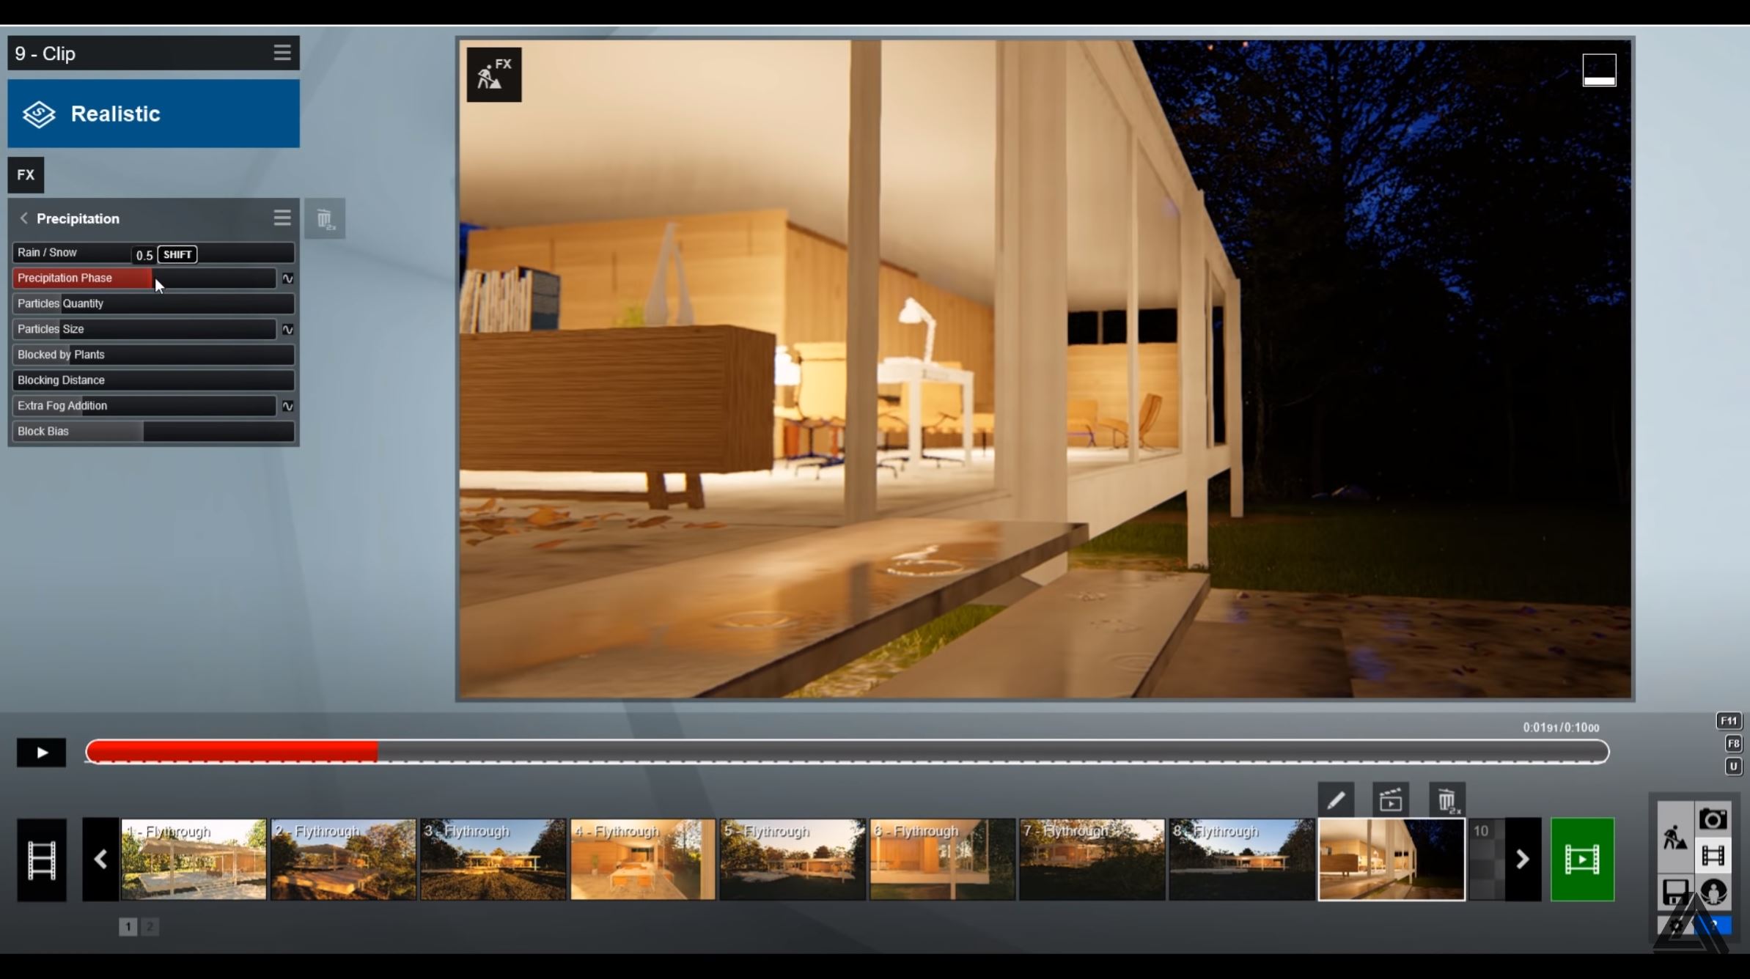
Task: Toggle the Blocked by Plants parameter
Action: click(152, 355)
